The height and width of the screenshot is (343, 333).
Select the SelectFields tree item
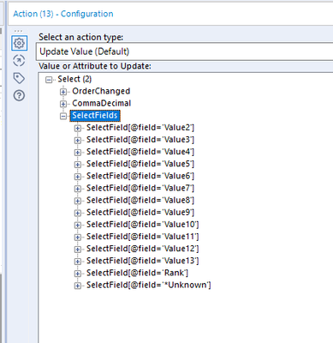tap(95, 116)
